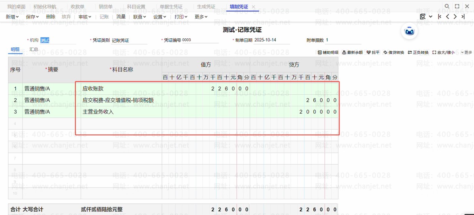This screenshot has width=474, height=215.
Task: Open the 联查 dropdown menu
Action: pos(140,17)
